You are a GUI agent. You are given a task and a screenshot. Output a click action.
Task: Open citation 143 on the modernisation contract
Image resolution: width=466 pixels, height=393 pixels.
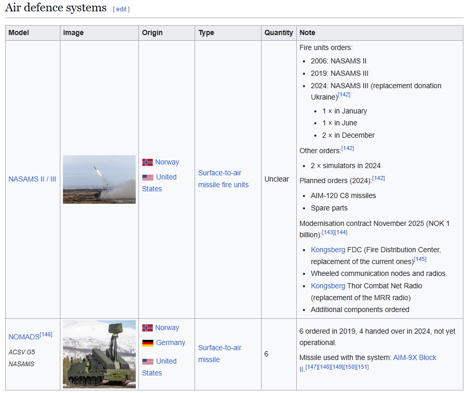328,233
